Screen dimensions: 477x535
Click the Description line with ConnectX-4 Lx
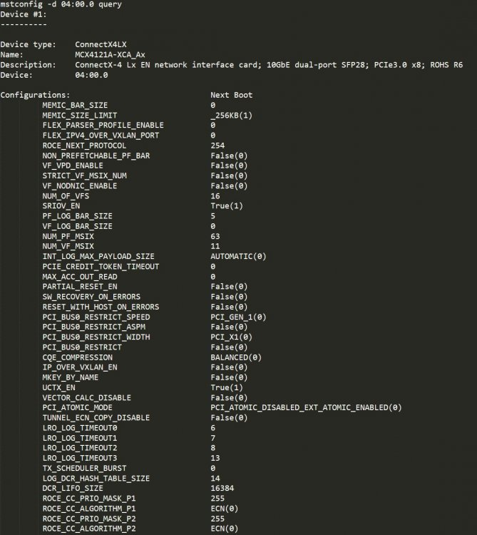[232, 65]
